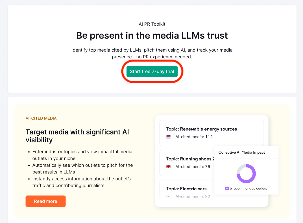The width and height of the screenshot is (303, 223).
Task: Click the AI-cited media: 112 count
Action: pyautogui.click(x=194, y=137)
